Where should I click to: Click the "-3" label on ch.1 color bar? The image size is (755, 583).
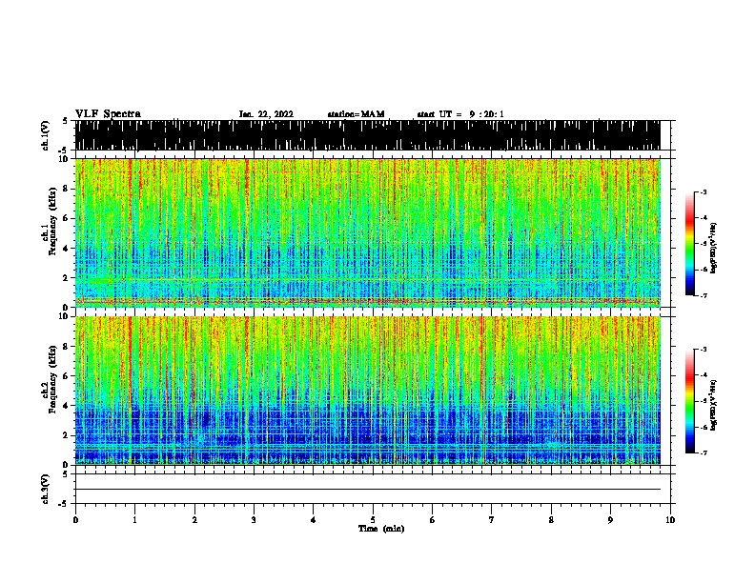pyautogui.click(x=704, y=192)
